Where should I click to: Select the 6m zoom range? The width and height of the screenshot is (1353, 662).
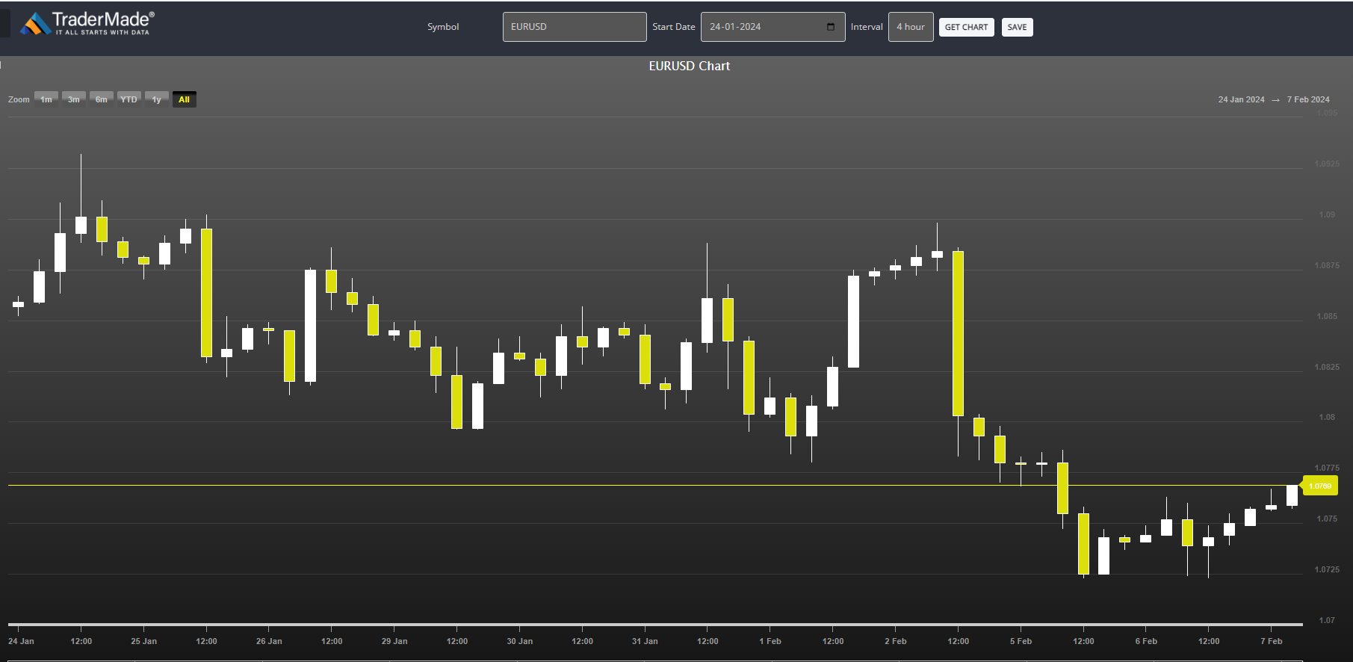pyautogui.click(x=102, y=99)
